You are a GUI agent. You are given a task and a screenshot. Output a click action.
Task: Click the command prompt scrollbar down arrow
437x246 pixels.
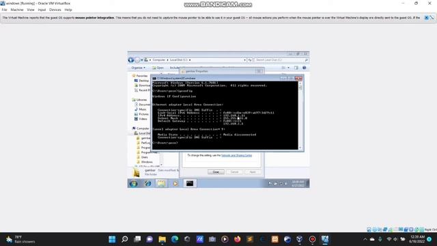point(300,148)
